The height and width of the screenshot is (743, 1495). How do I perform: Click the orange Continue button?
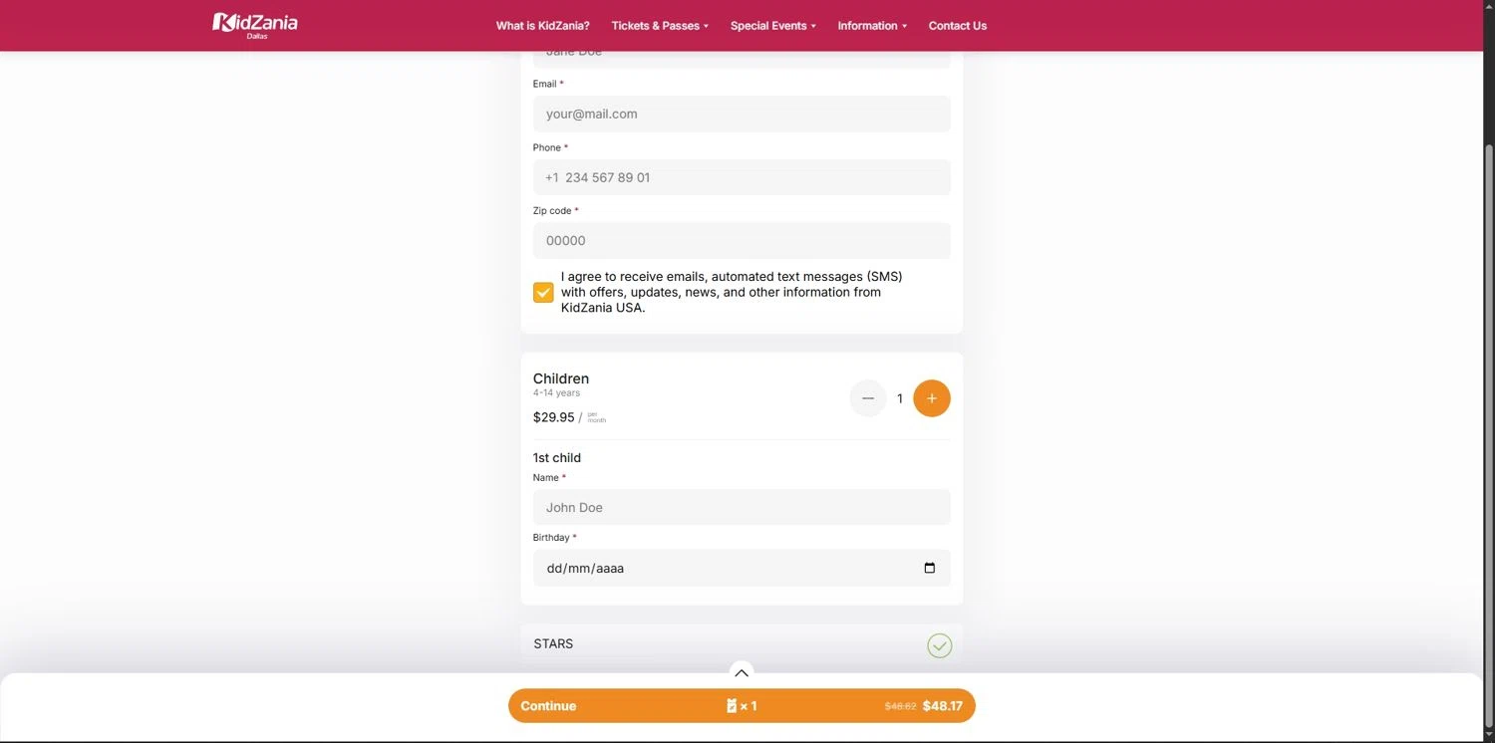pos(742,706)
